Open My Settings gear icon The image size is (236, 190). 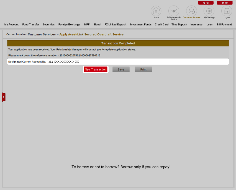coord(209,11)
